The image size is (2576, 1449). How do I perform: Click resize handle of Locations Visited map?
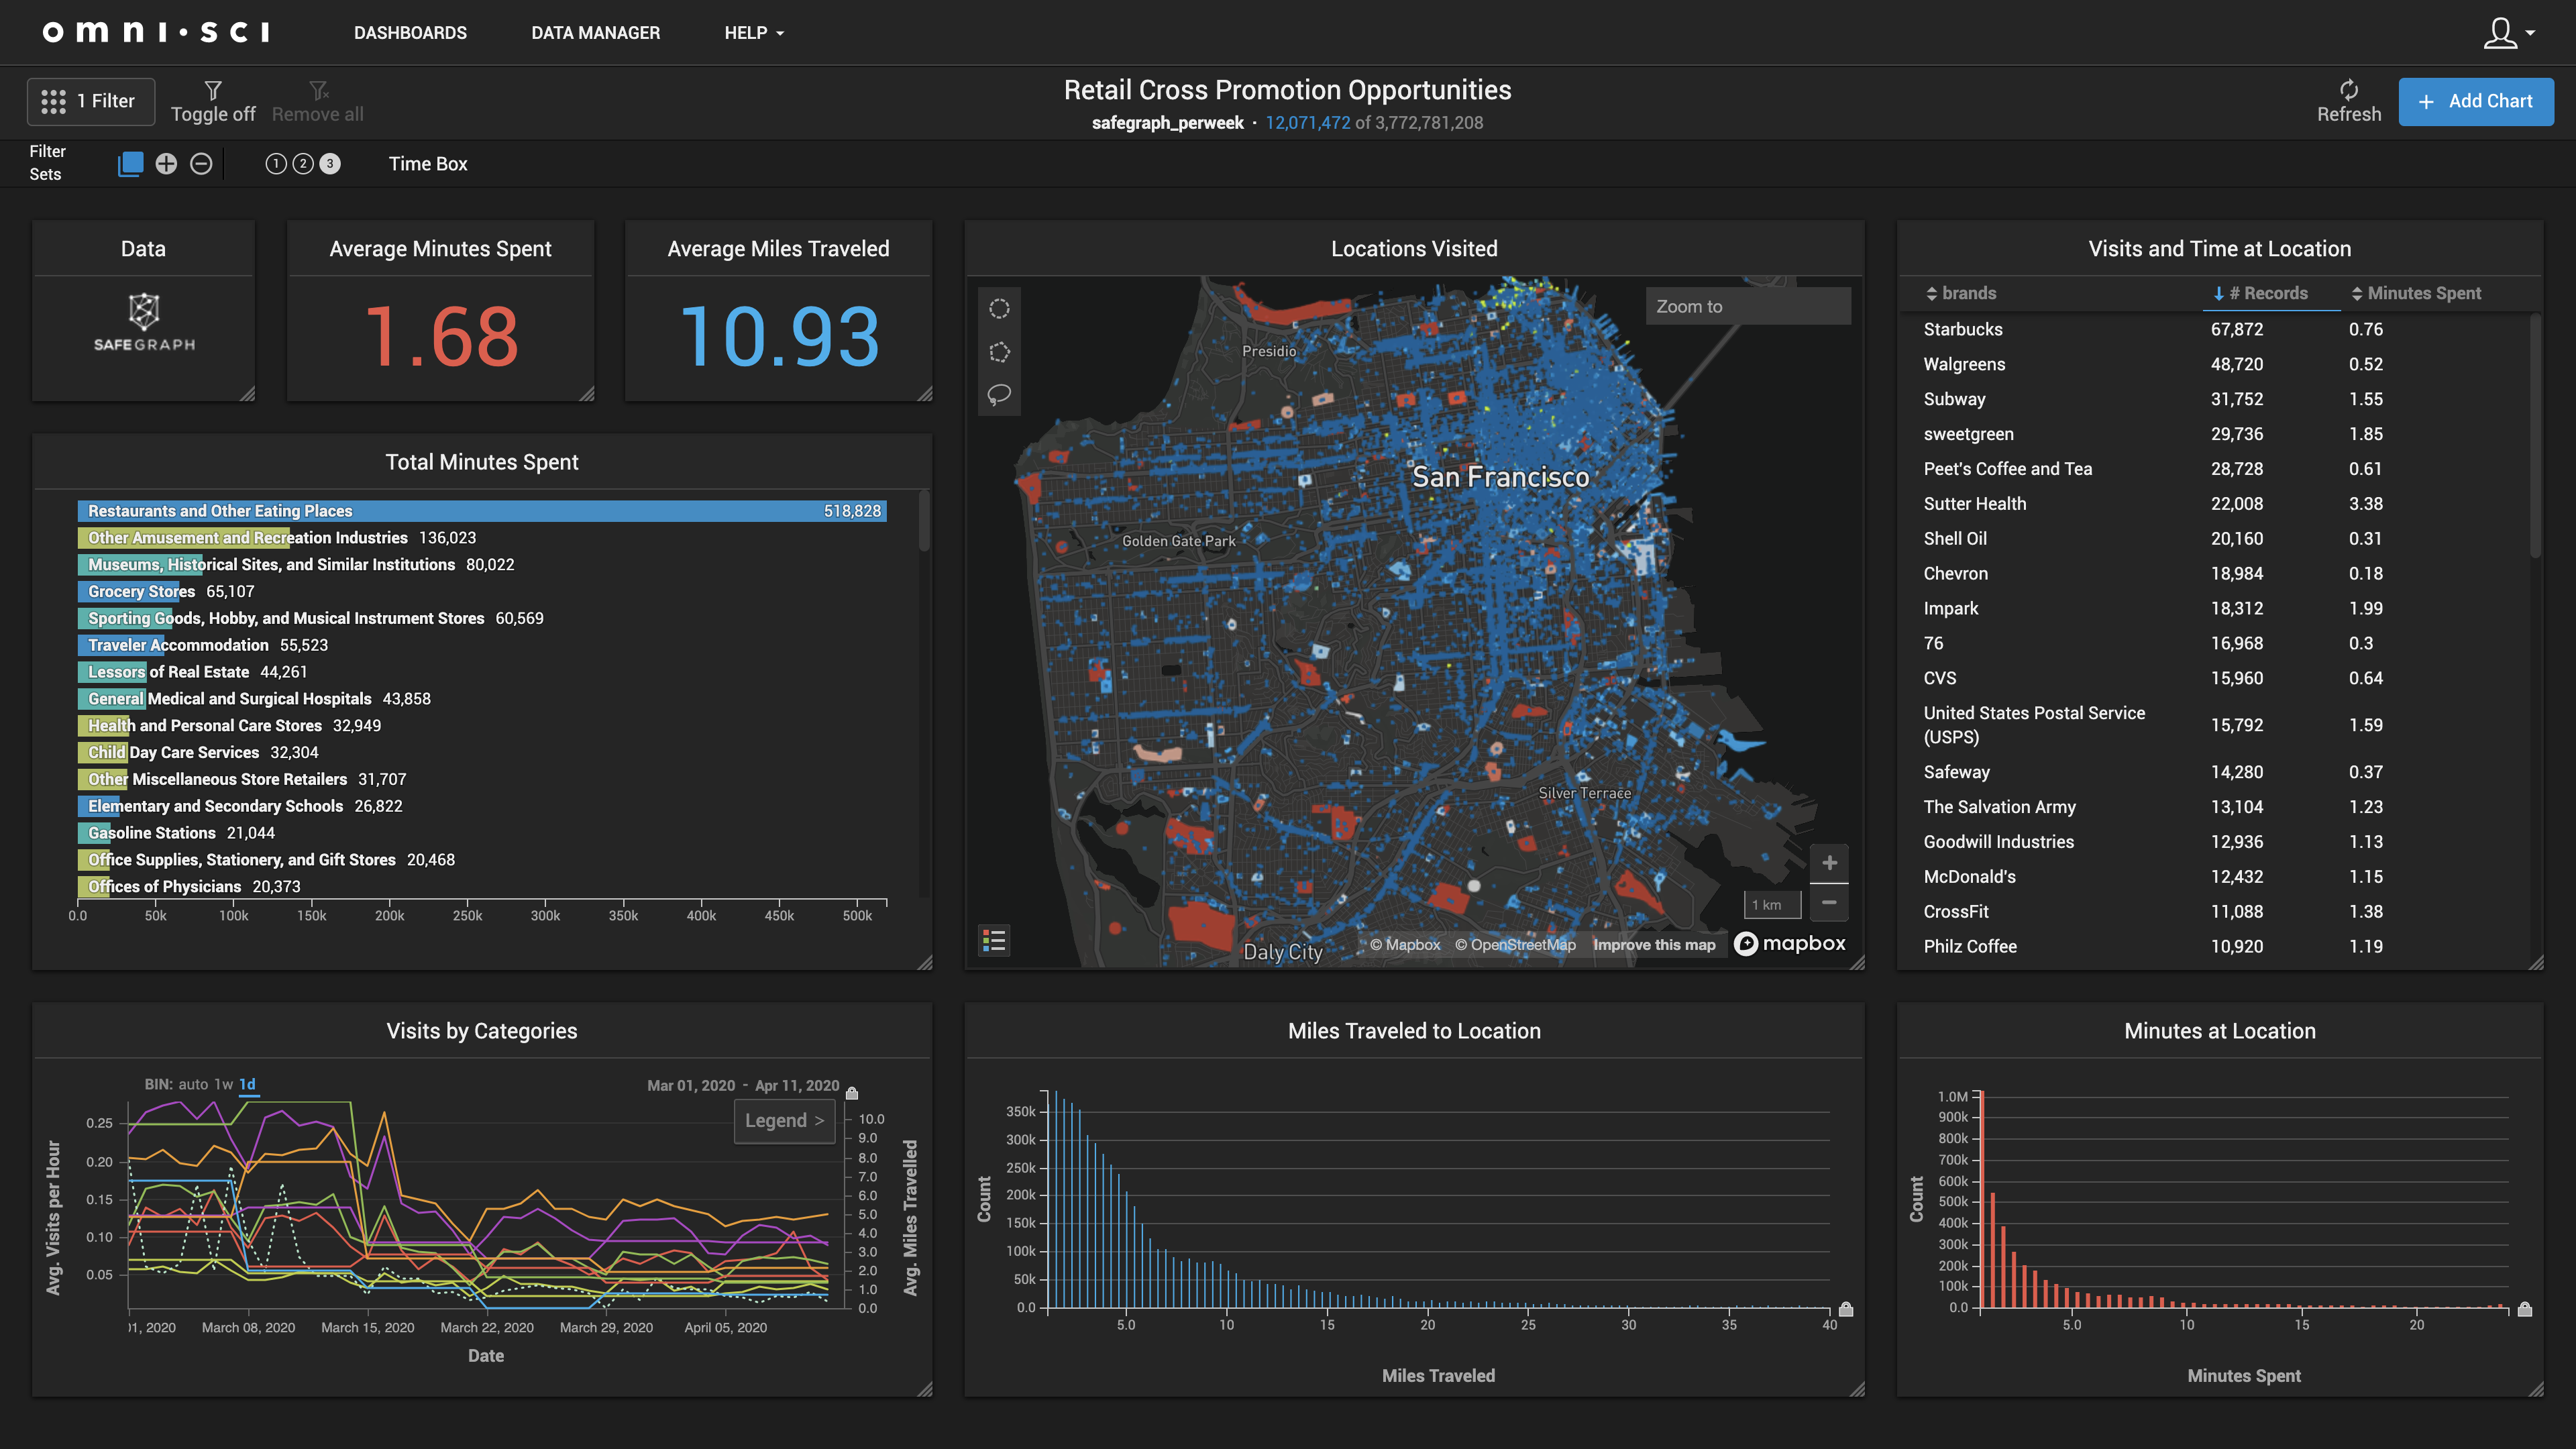click(x=1857, y=962)
